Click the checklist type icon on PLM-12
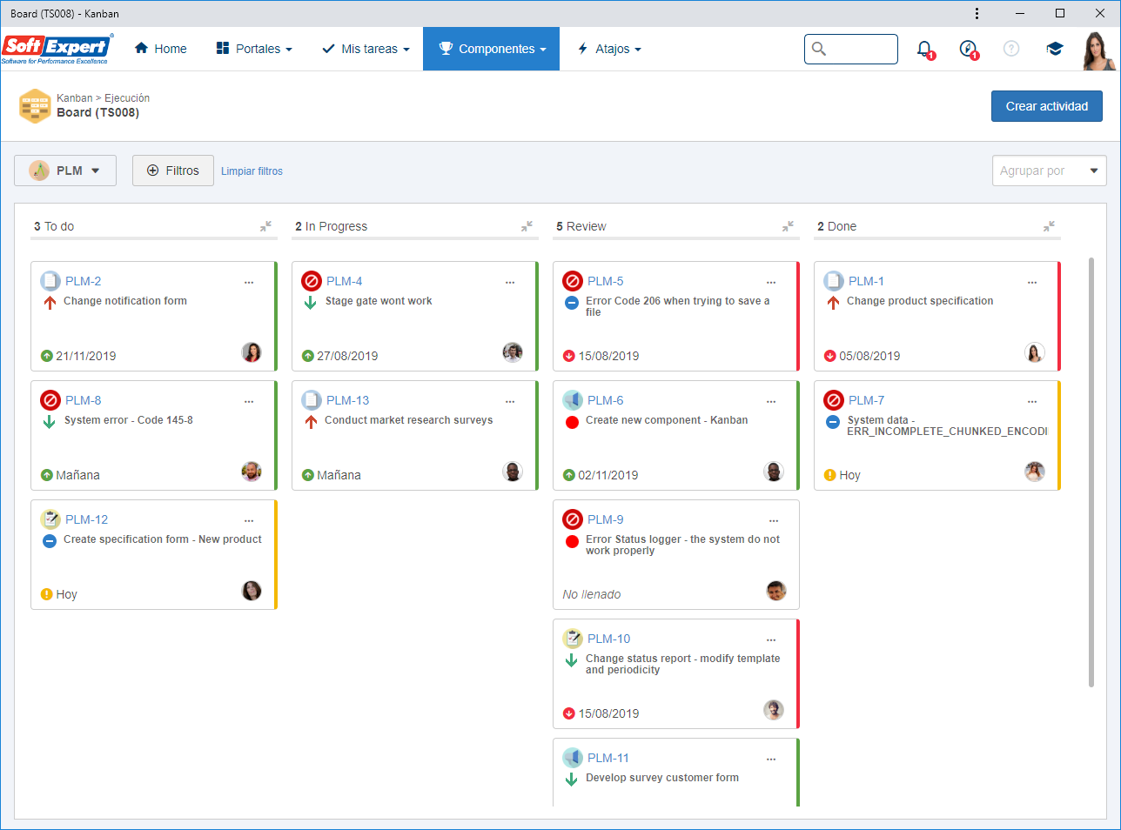 pyautogui.click(x=50, y=519)
